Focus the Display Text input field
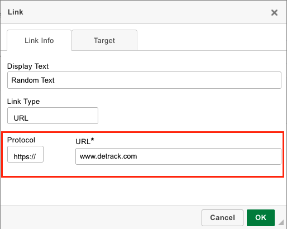Viewport: 287px width, 229px height. 144,80
